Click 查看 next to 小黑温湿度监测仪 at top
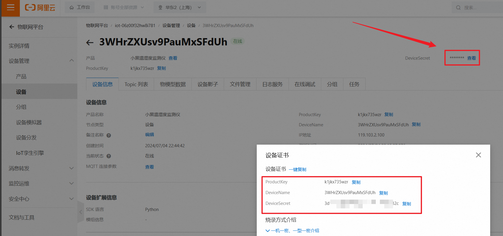Viewport: 503px width, 236px height. [173, 58]
